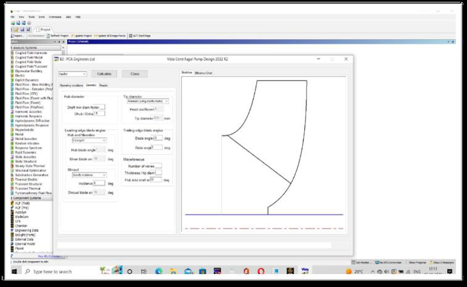
Task: Open the Tools menu
Action: (31, 17)
